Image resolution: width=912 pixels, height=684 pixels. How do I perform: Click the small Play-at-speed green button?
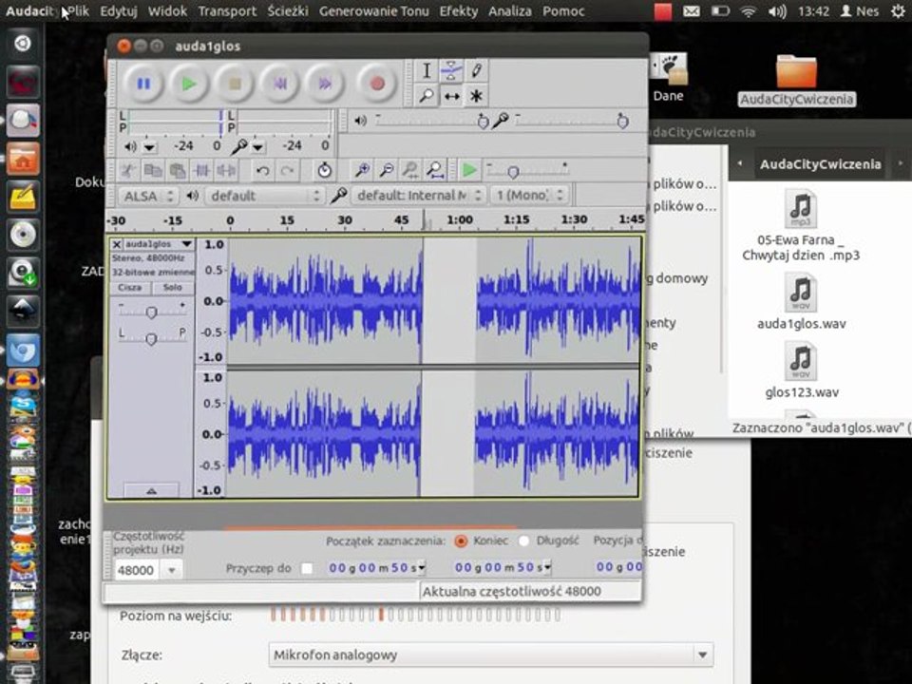pyautogui.click(x=468, y=170)
